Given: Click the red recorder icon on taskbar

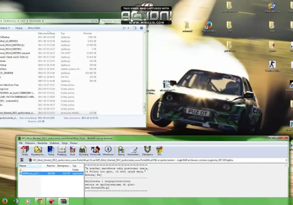Looking at the screenshot, I should pos(52,201).
